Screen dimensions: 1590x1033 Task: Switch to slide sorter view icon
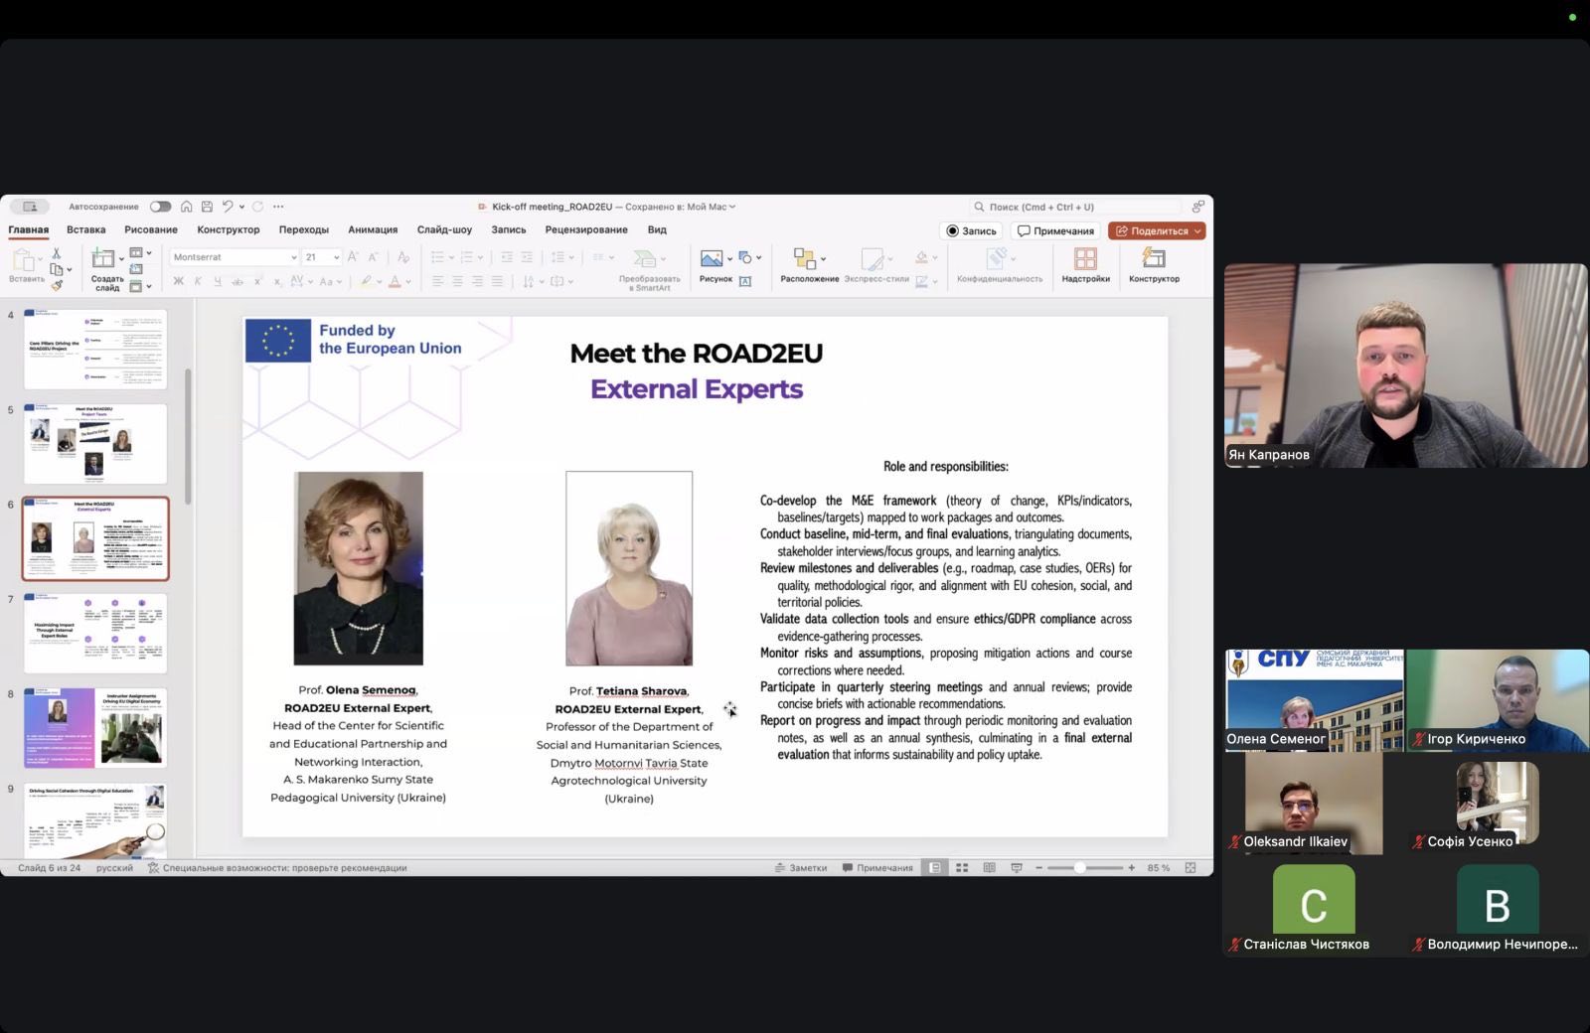click(962, 868)
